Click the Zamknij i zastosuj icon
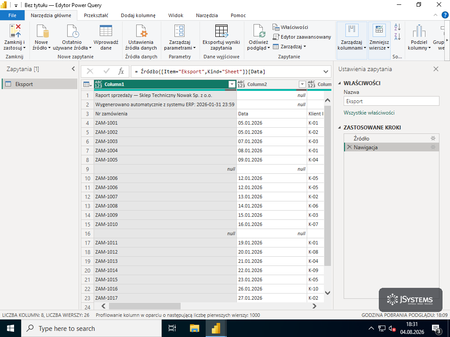This screenshot has height=337, width=450. 15,31
